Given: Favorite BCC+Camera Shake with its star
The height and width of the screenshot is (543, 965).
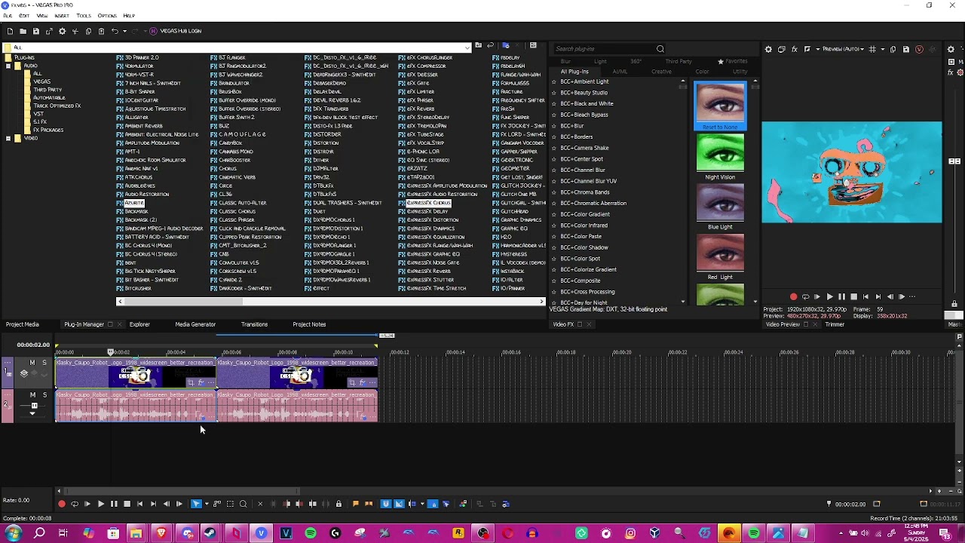Looking at the screenshot, I should [x=554, y=148].
